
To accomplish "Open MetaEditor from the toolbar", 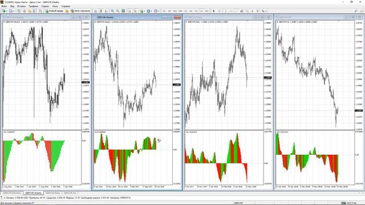I will 67,11.
